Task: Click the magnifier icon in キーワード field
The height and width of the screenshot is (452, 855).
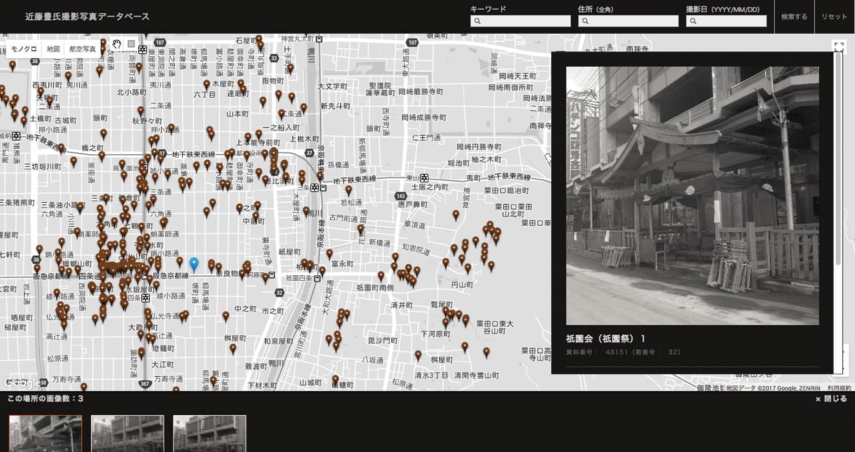Action: [x=478, y=21]
